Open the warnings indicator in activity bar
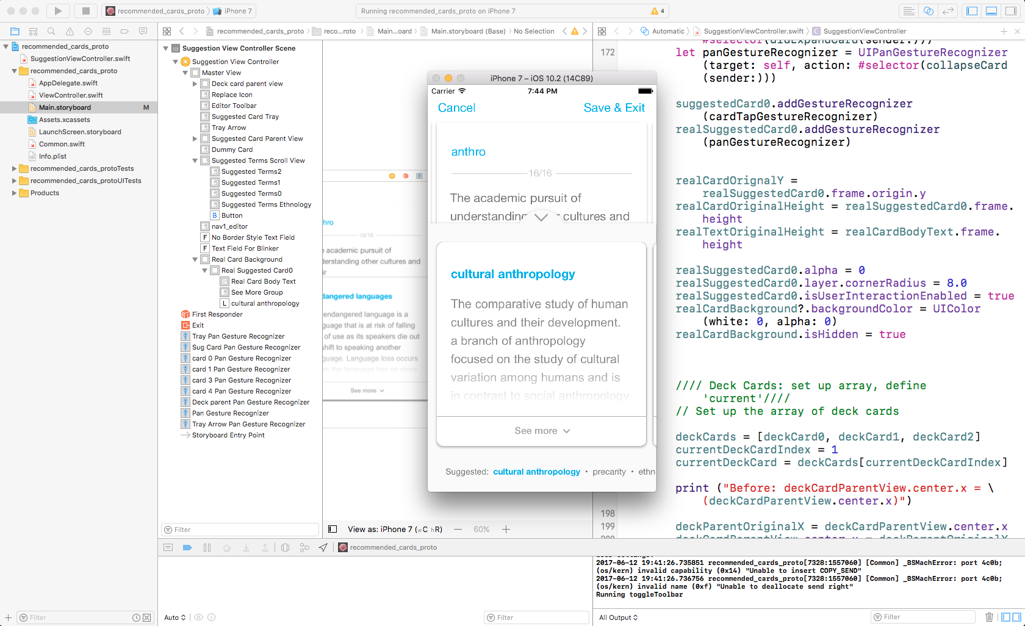 658,11
